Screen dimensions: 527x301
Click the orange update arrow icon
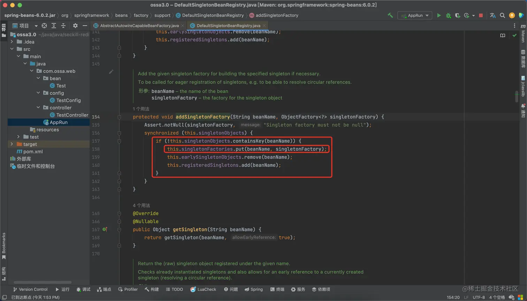click(x=512, y=15)
